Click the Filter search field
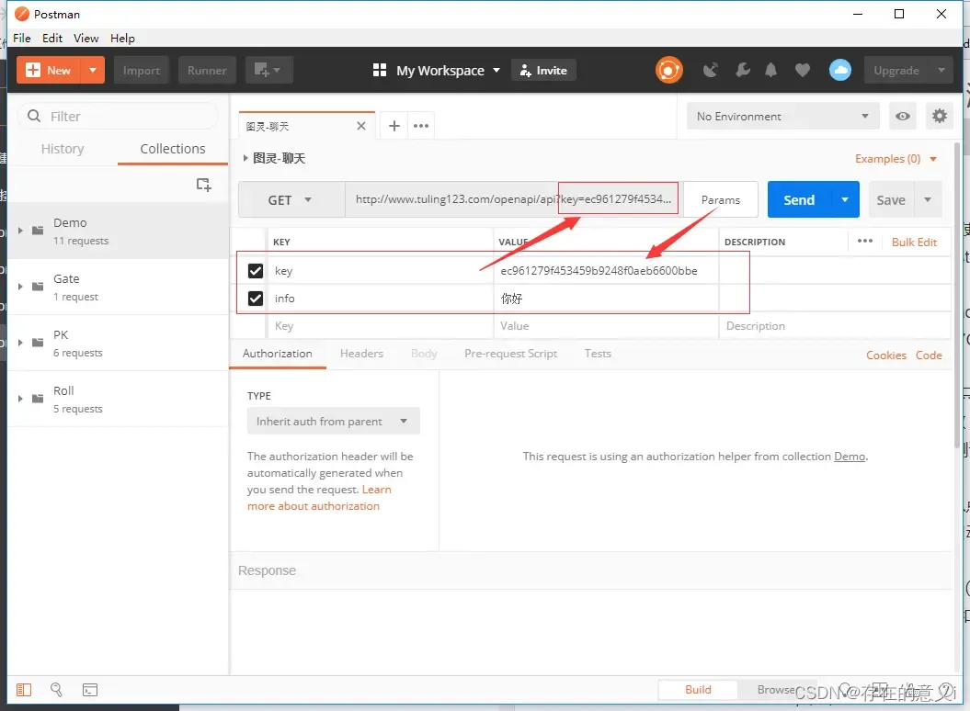The image size is (970, 711). tap(118, 117)
